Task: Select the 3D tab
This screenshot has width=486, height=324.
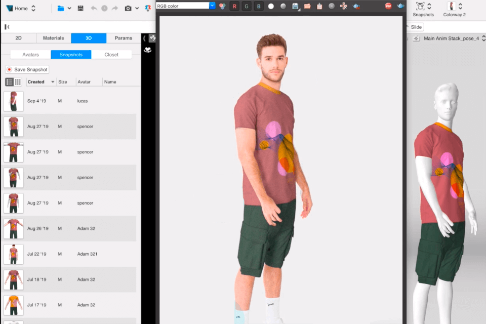Action: (89, 38)
